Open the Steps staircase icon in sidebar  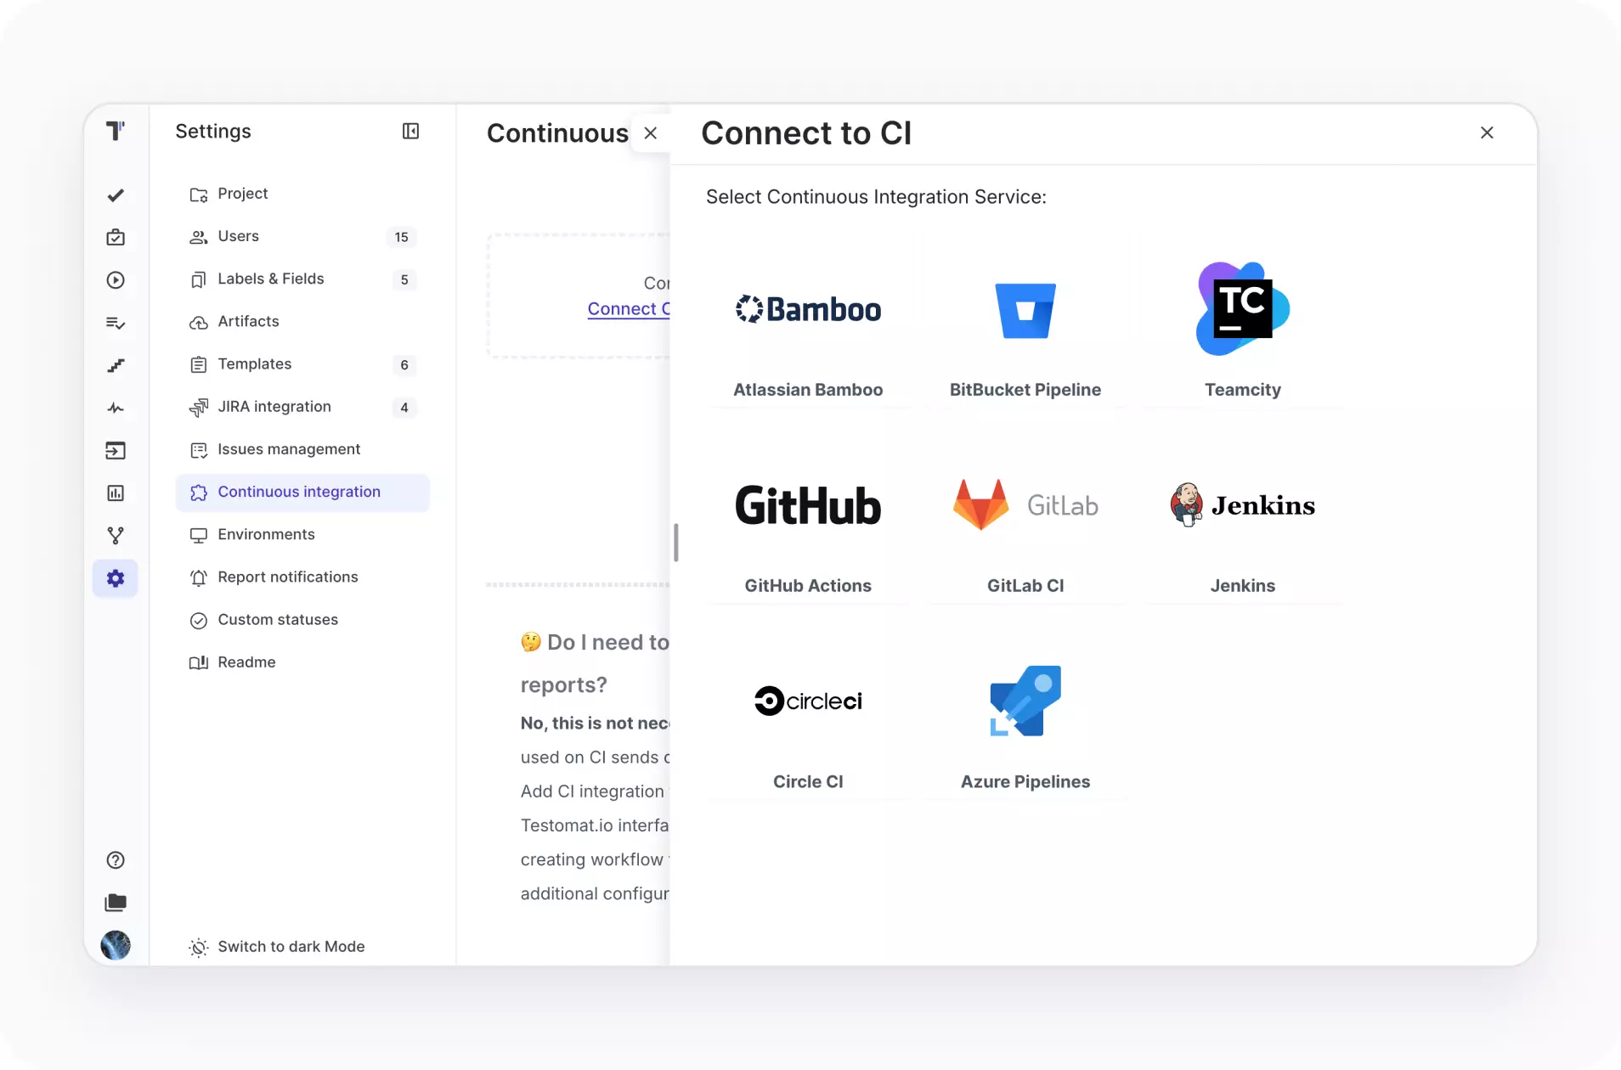(116, 365)
